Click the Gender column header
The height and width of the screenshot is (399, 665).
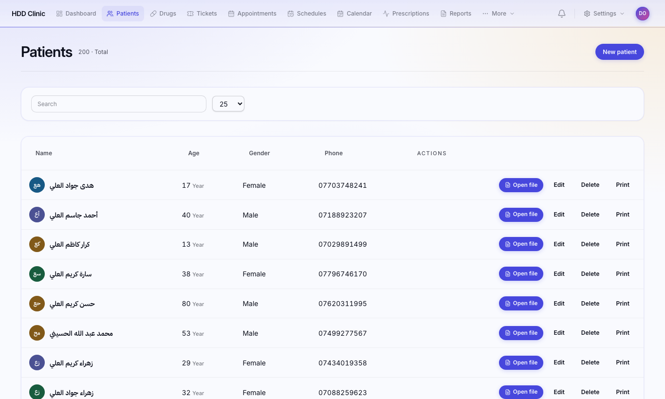point(259,153)
